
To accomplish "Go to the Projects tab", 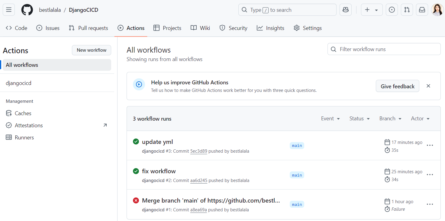I will click(x=167, y=28).
